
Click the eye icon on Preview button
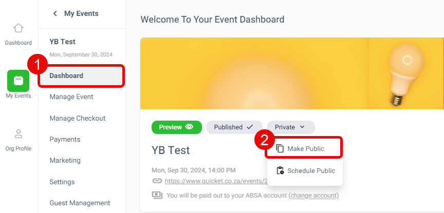189,127
